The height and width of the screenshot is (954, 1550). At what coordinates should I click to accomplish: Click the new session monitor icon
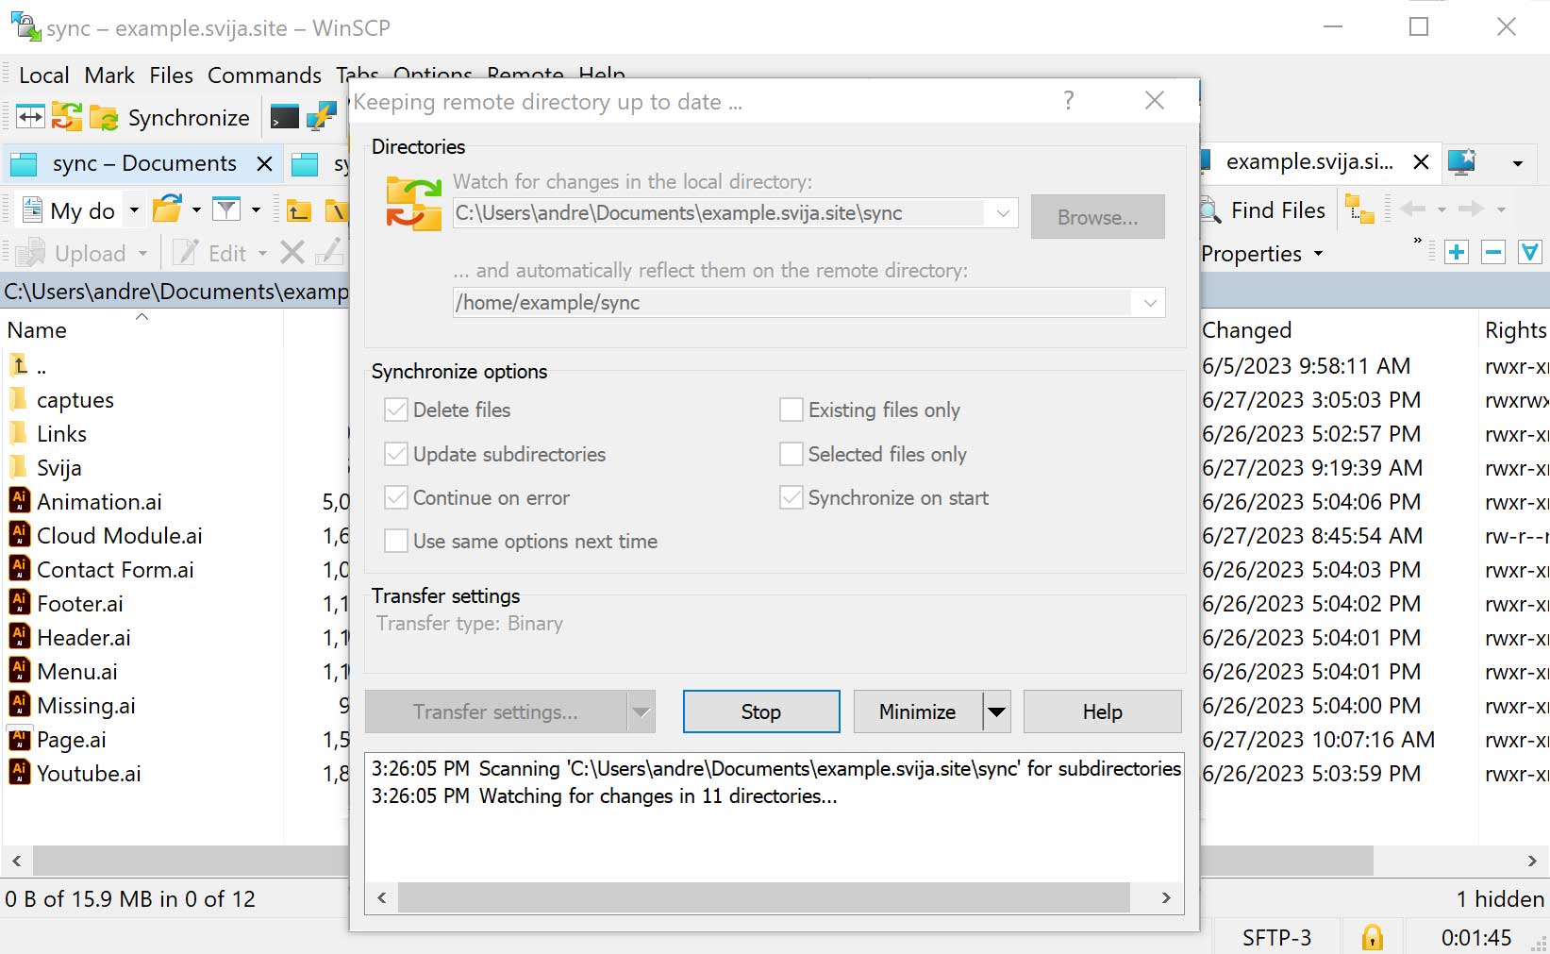click(x=1461, y=162)
